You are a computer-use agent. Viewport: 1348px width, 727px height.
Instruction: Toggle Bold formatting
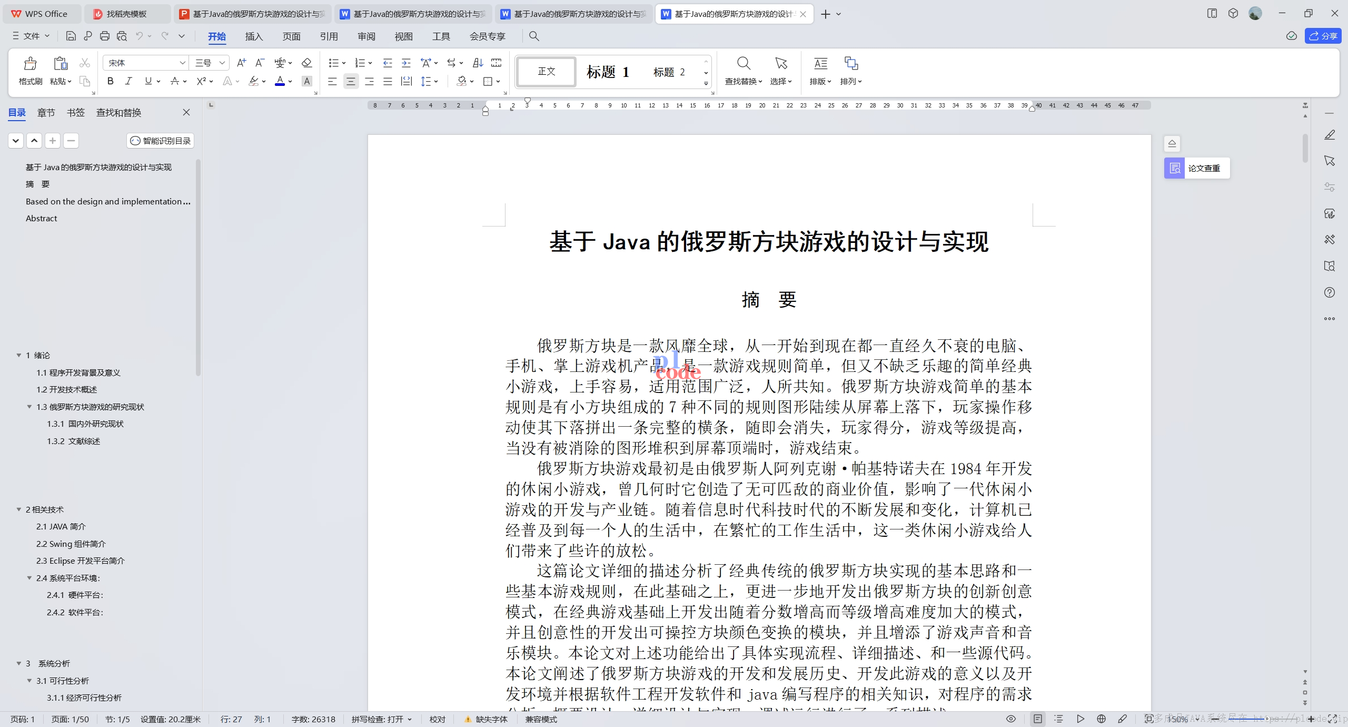(110, 81)
